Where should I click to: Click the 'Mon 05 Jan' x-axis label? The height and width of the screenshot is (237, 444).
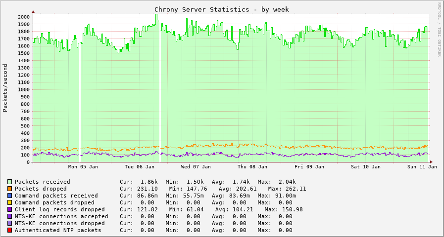pos(83,167)
